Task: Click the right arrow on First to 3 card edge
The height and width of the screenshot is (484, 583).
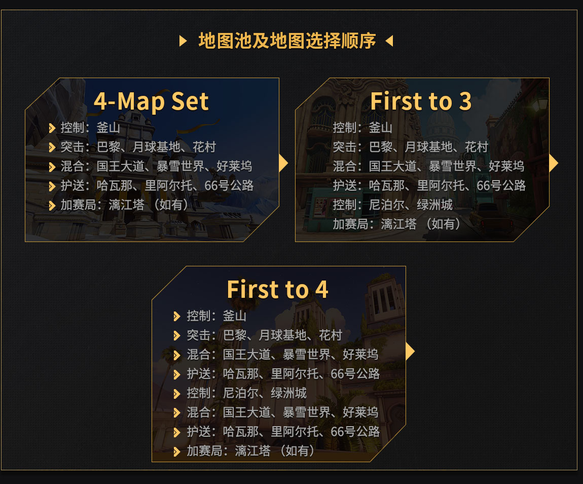Action: pos(554,163)
